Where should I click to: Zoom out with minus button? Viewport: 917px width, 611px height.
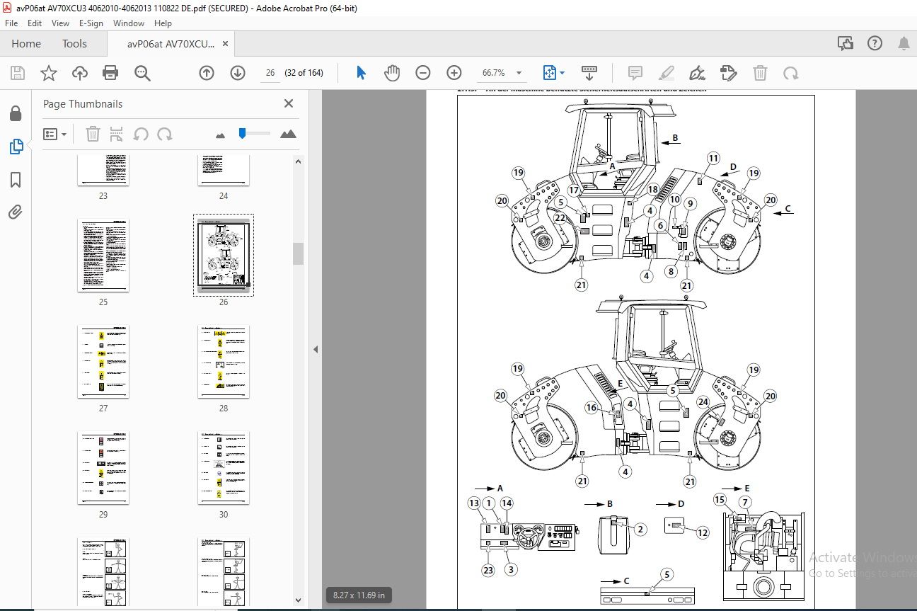(x=423, y=73)
